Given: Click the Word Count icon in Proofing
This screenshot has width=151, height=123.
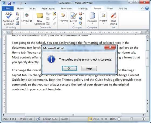Looking at the screenshot, I should tap(18, 23).
